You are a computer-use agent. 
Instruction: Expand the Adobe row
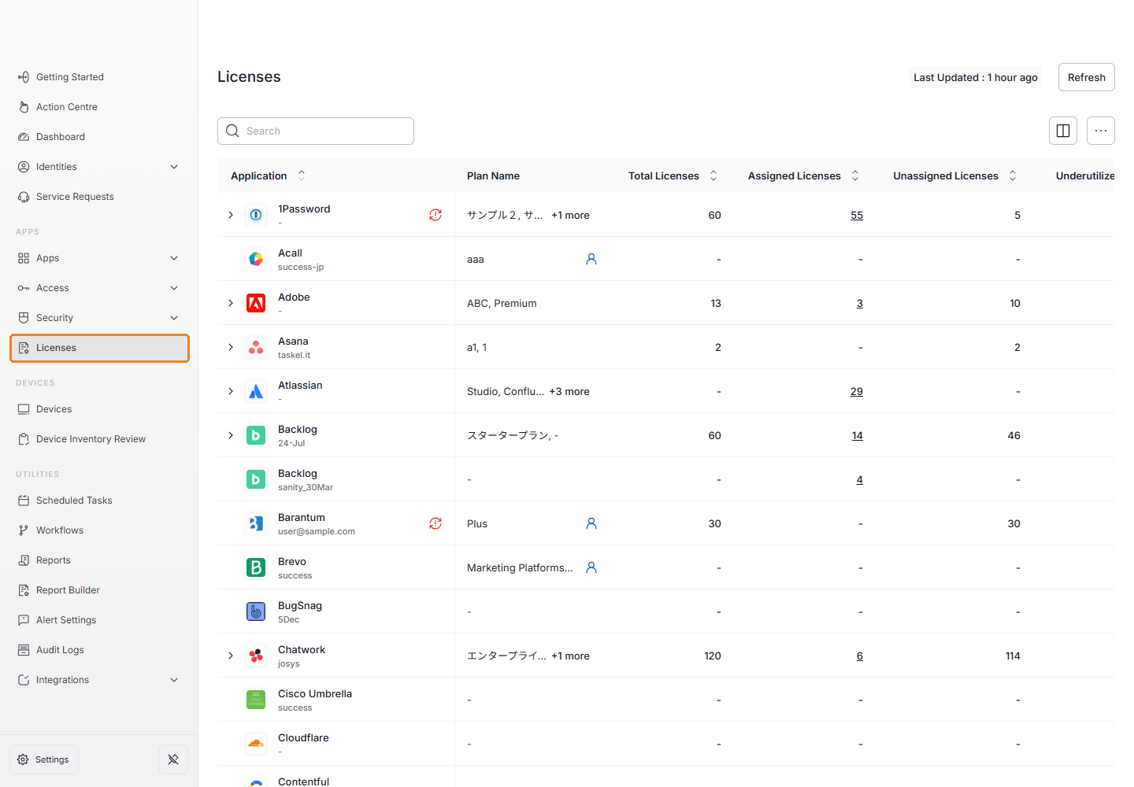click(x=231, y=303)
